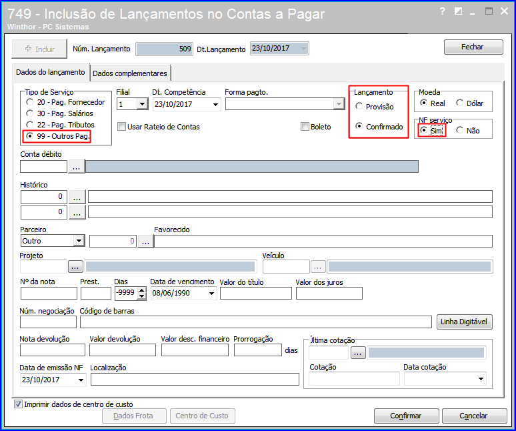This screenshot has width=516, height=431.
Task: Decrease Dias value with down spinner
Action: point(141,296)
